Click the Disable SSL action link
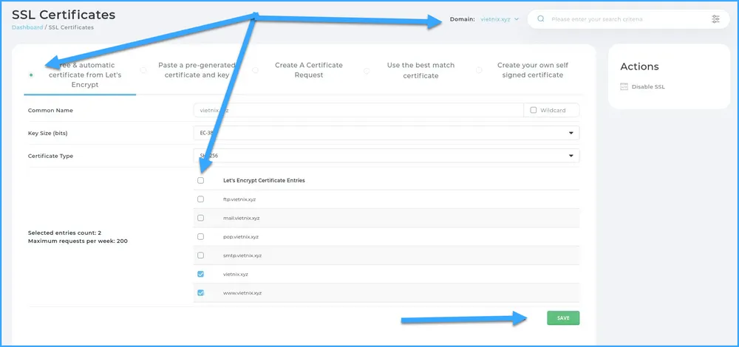The image size is (739, 347). 648,86
